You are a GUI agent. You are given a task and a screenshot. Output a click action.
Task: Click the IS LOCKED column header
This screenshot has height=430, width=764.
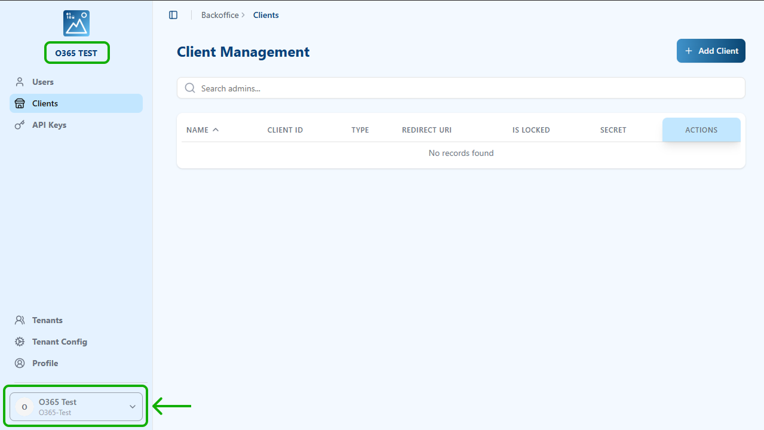click(x=531, y=130)
